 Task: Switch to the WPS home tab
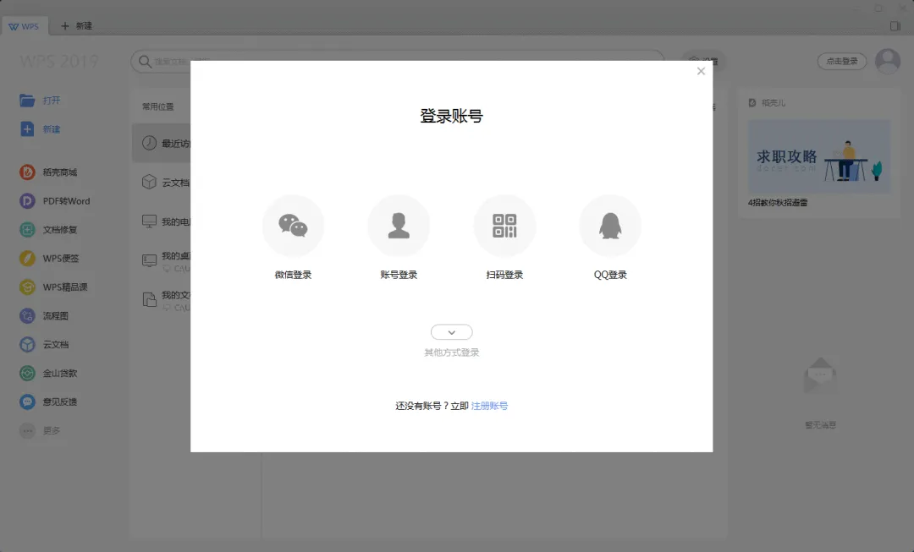pos(24,26)
